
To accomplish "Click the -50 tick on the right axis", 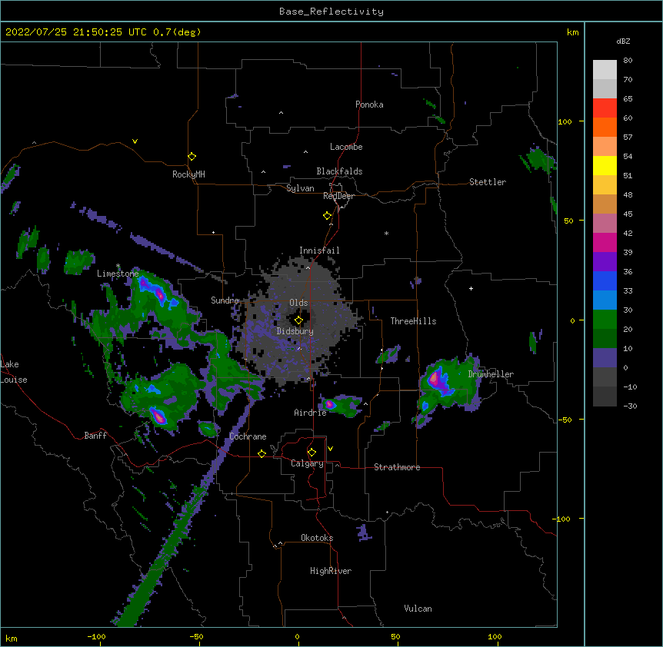I will click(x=565, y=420).
